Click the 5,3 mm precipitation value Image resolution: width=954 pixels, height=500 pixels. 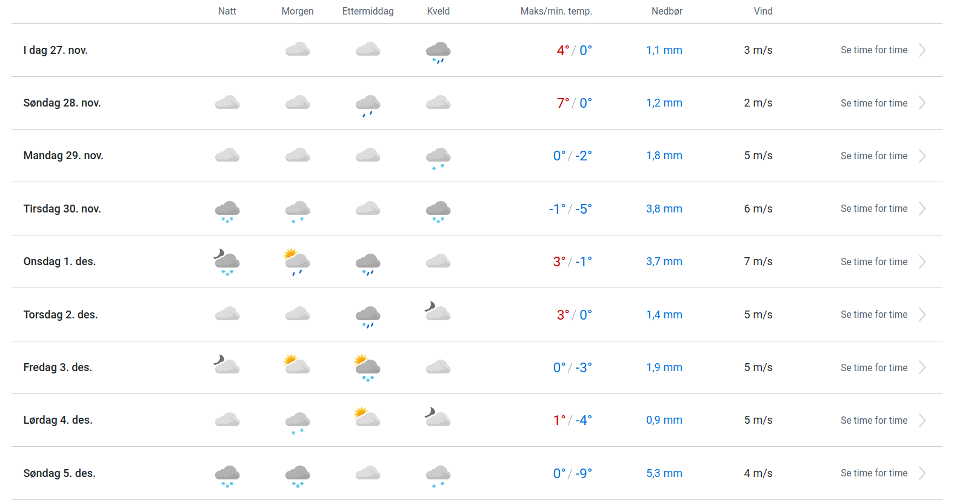(x=664, y=473)
